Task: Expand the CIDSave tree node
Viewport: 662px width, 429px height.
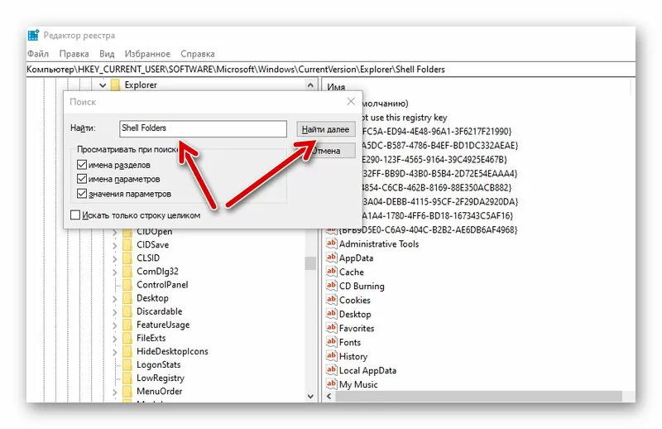Action: [x=115, y=245]
